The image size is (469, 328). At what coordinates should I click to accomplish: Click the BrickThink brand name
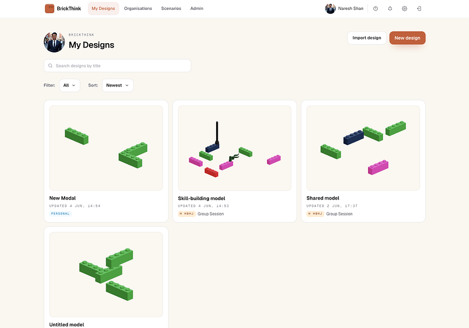click(69, 8)
